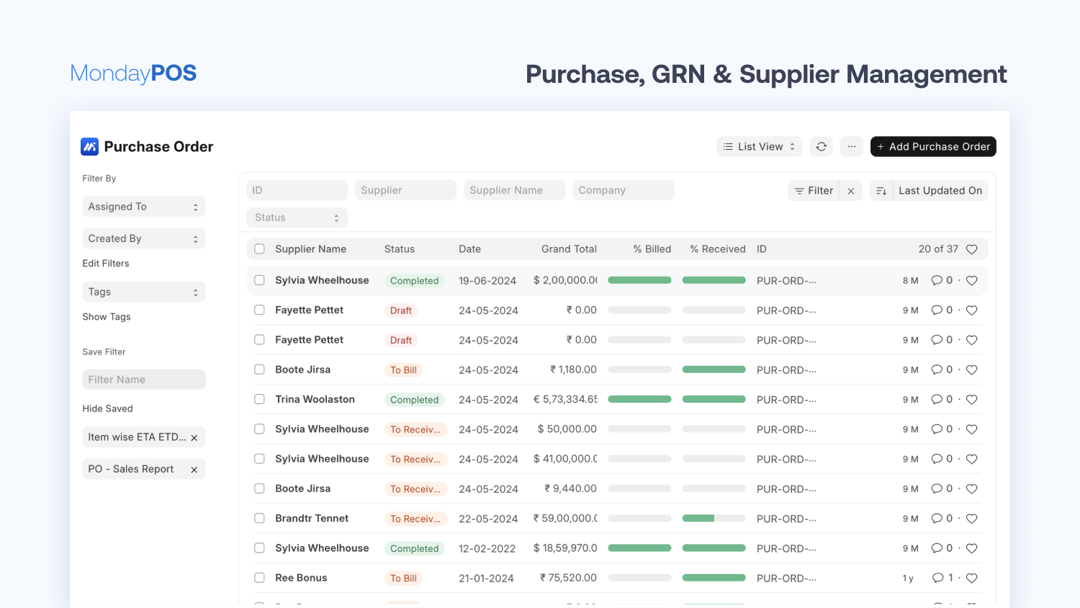This screenshot has width=1080, height=608.
Task: Like the Ree Bonus order with heart icon
Action: pyautogui.click(x=971, y=578)
